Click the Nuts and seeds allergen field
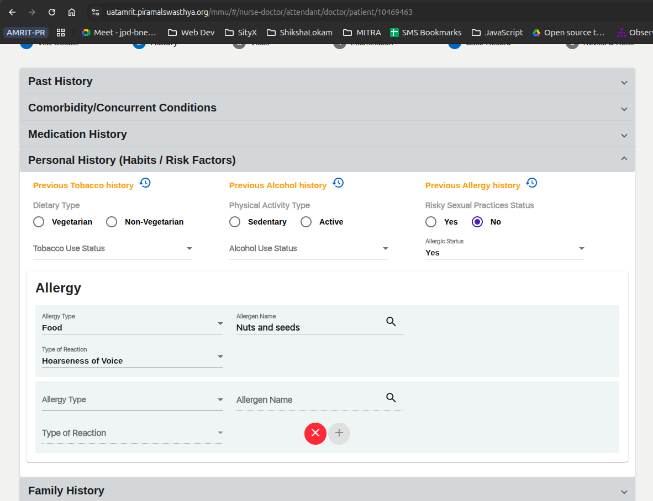This screenshot has width=653, height=501. tap(307, 328)
